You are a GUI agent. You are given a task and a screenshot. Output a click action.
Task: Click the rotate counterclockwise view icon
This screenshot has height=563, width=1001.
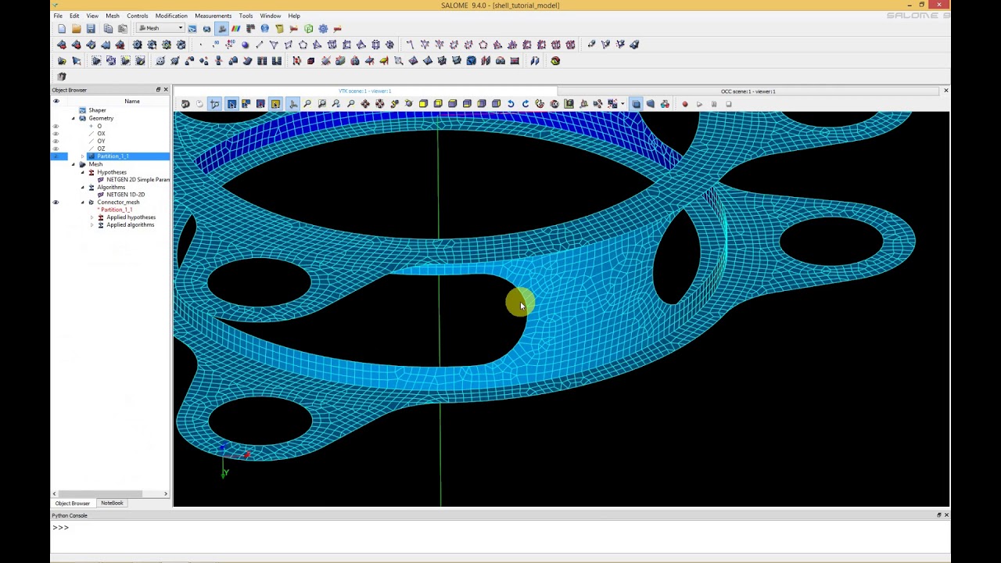coord(511,104)
